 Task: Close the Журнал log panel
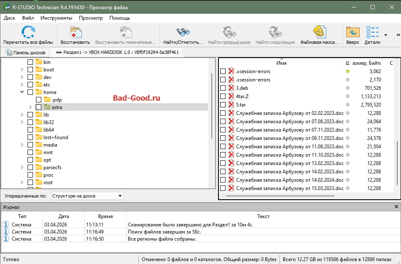[x=396, y=207]
